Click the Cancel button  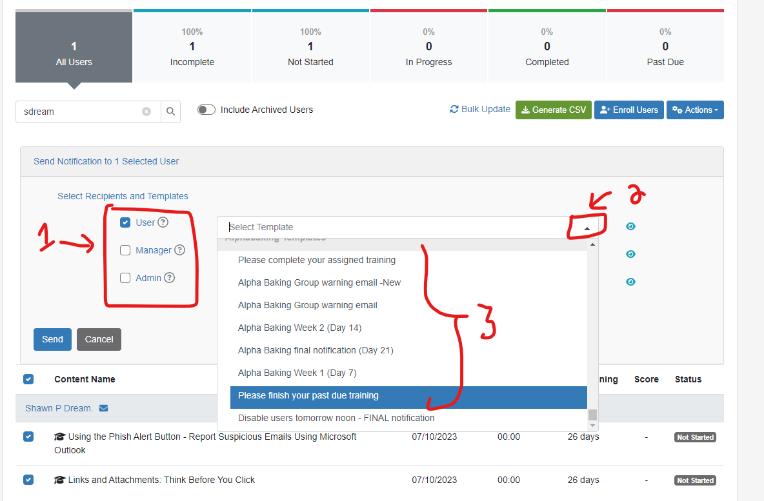tap(99, 339)
